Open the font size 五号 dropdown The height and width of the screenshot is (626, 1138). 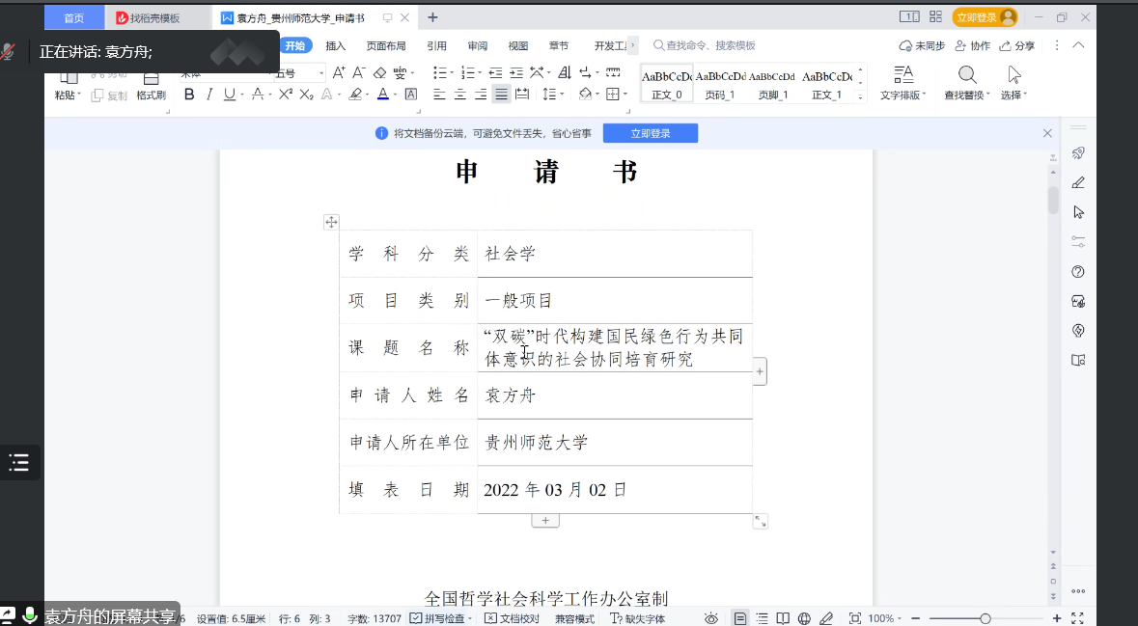321,73
